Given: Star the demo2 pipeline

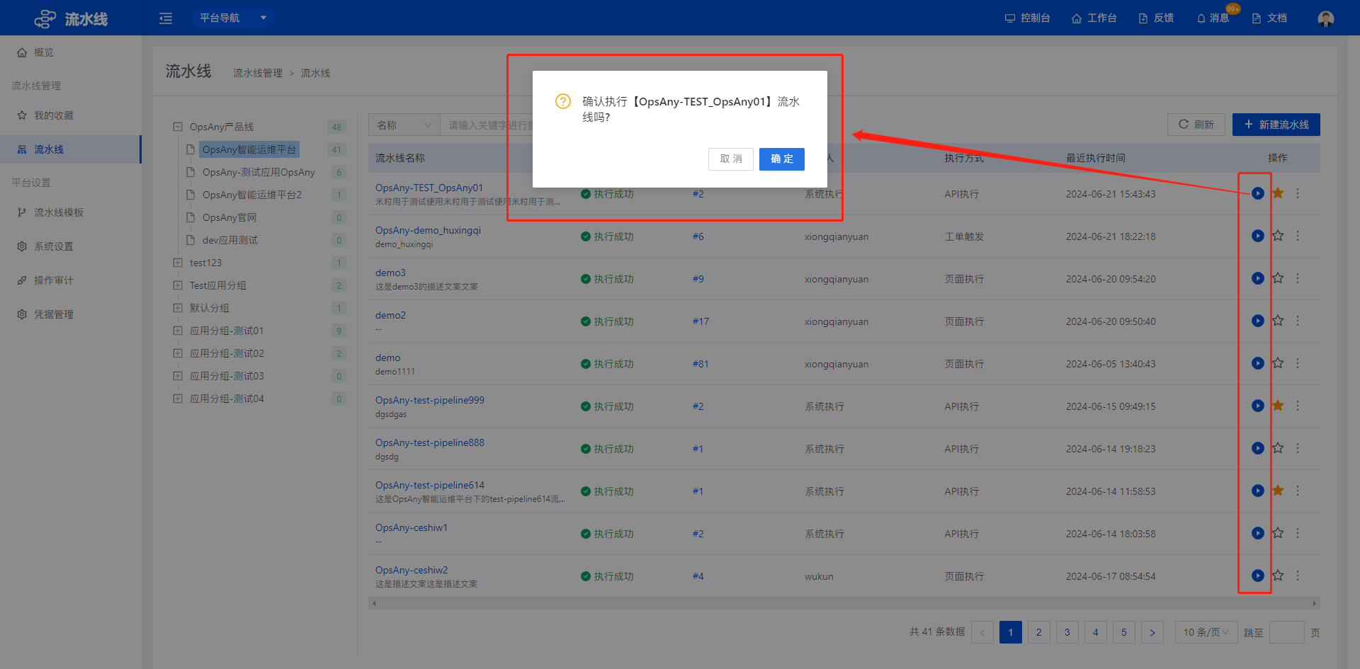Looking at the screenshot, I should click(1278, 321).
